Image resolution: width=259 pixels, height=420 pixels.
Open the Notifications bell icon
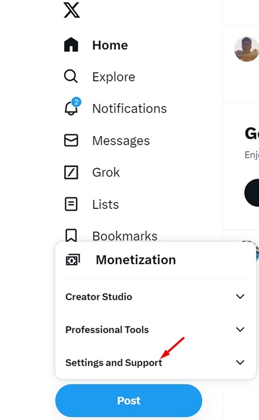coord(71,107)
